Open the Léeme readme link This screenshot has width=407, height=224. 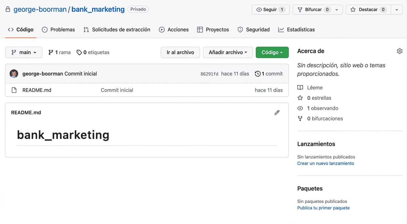click(x=315, y=87)
